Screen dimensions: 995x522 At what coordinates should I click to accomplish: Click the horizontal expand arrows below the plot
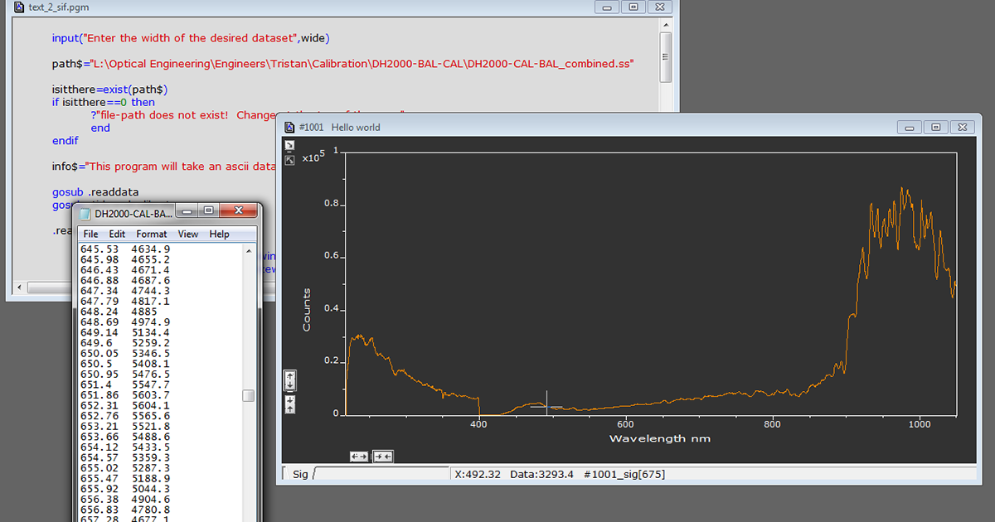tap(359, 456)
